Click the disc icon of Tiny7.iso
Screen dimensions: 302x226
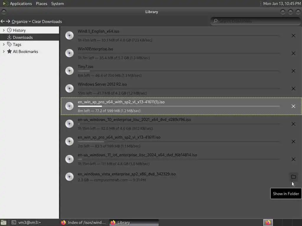[x=69, y=71]
